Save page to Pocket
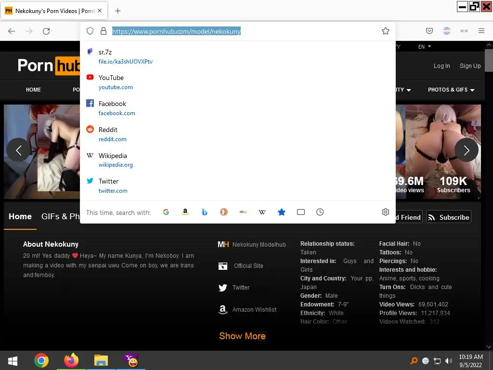 429,31
